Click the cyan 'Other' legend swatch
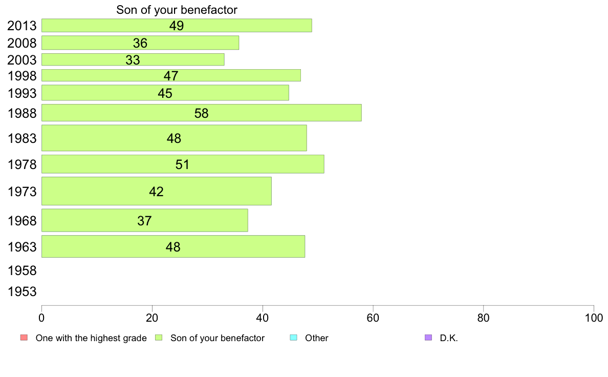The image size is (608, 377). tap(294, 338)
